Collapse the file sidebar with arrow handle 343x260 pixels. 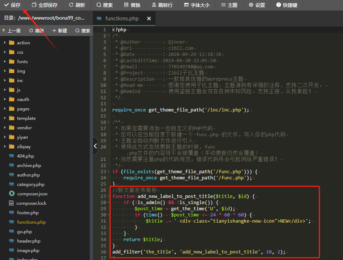95,146
